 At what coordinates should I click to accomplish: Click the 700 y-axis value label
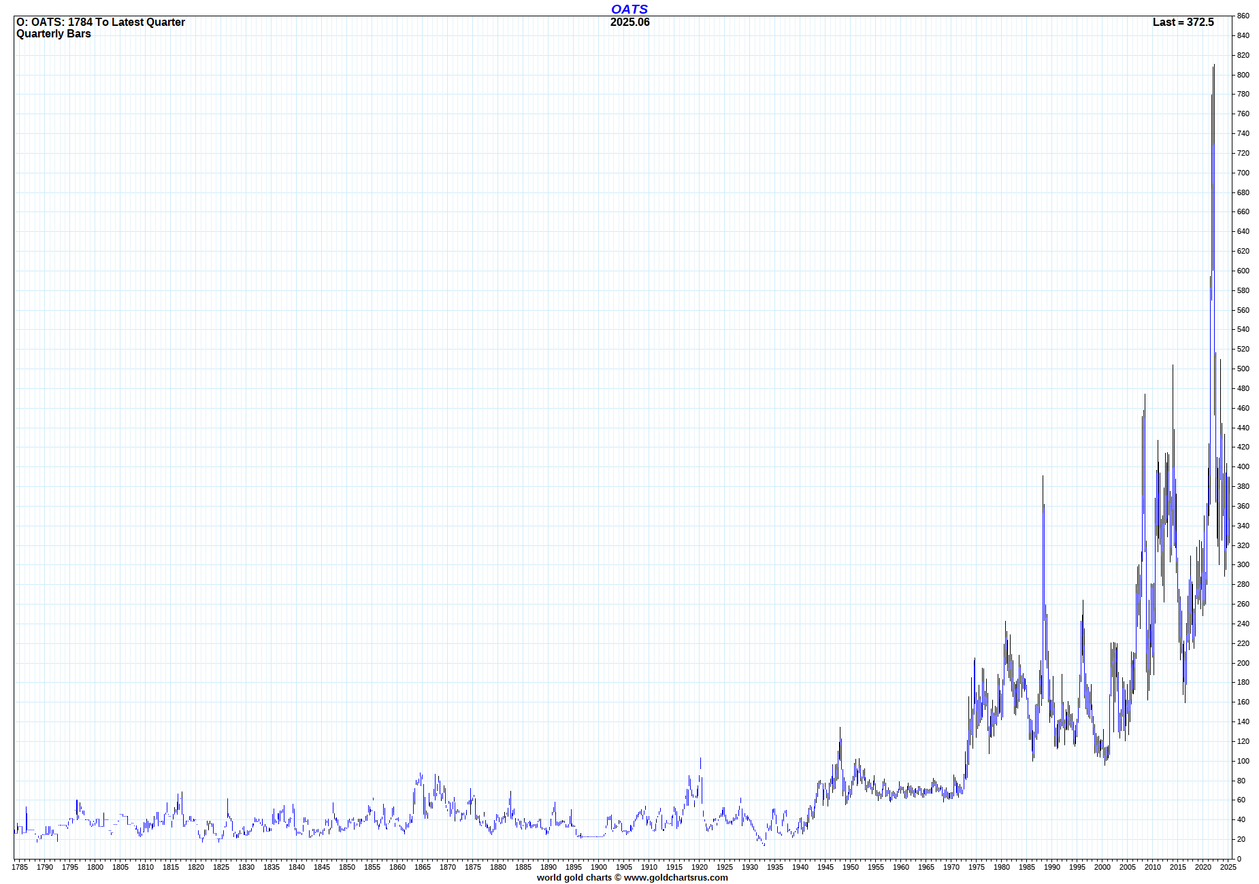pyautogui.click(x=1243, y=173)
